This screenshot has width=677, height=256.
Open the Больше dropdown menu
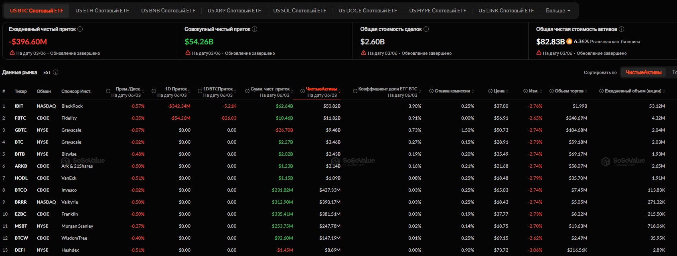558,11
